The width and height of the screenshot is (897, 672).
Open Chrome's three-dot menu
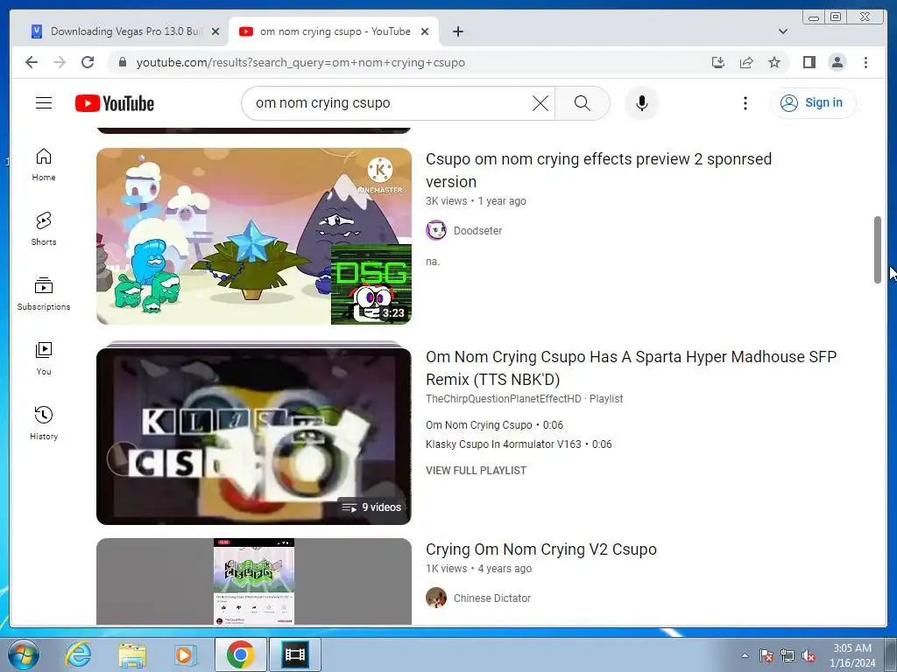click(865, 62)
